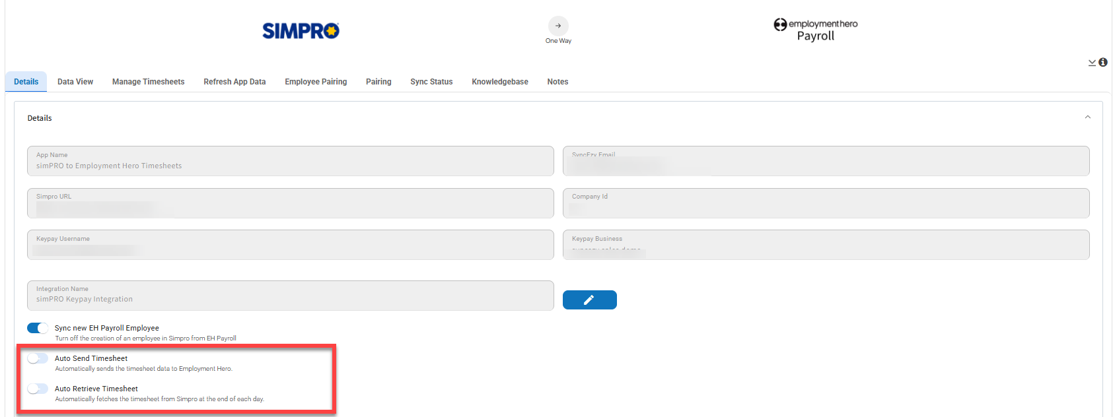This screenshot has height=417, width=1115.
Task: Toggle Sync new EH Payroll Employee switch
Action: 38,328
